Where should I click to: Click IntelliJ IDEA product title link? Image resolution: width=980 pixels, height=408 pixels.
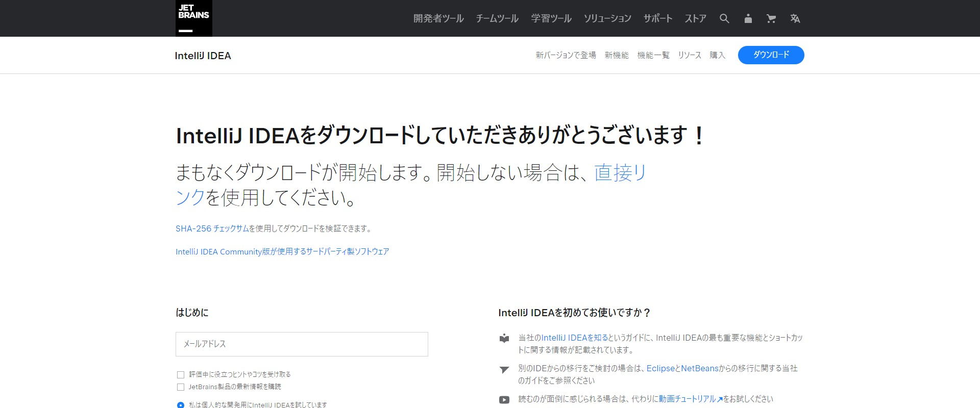(203, 56)
